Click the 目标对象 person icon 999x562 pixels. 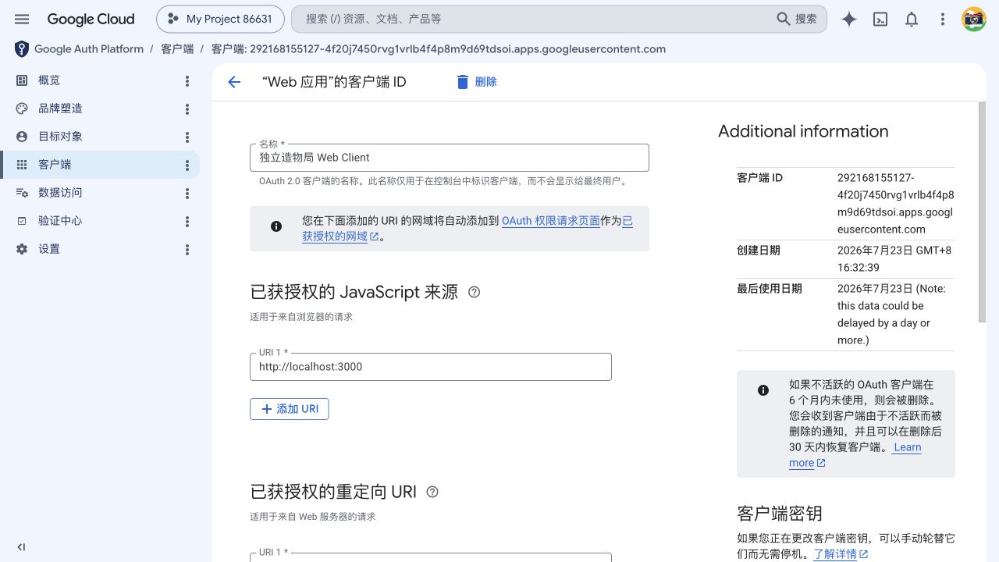pos(22,137)
